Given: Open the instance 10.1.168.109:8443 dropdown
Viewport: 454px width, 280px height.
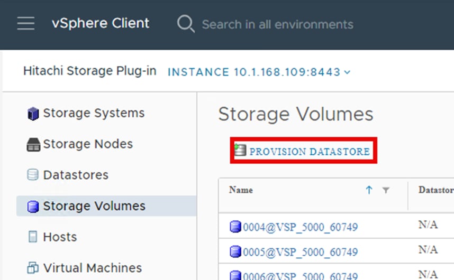Looking at the screenshot, I should (x=259, y=72).
